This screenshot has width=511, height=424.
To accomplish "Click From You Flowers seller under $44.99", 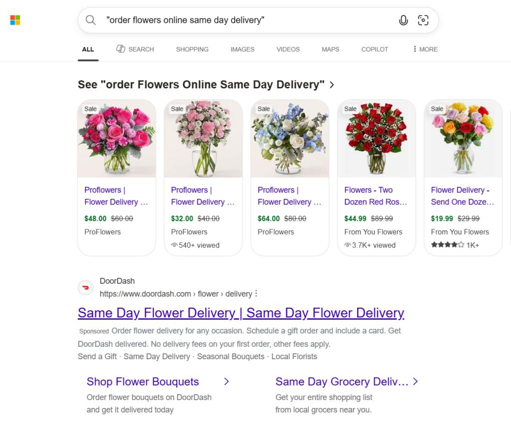I will coord(373,232).
